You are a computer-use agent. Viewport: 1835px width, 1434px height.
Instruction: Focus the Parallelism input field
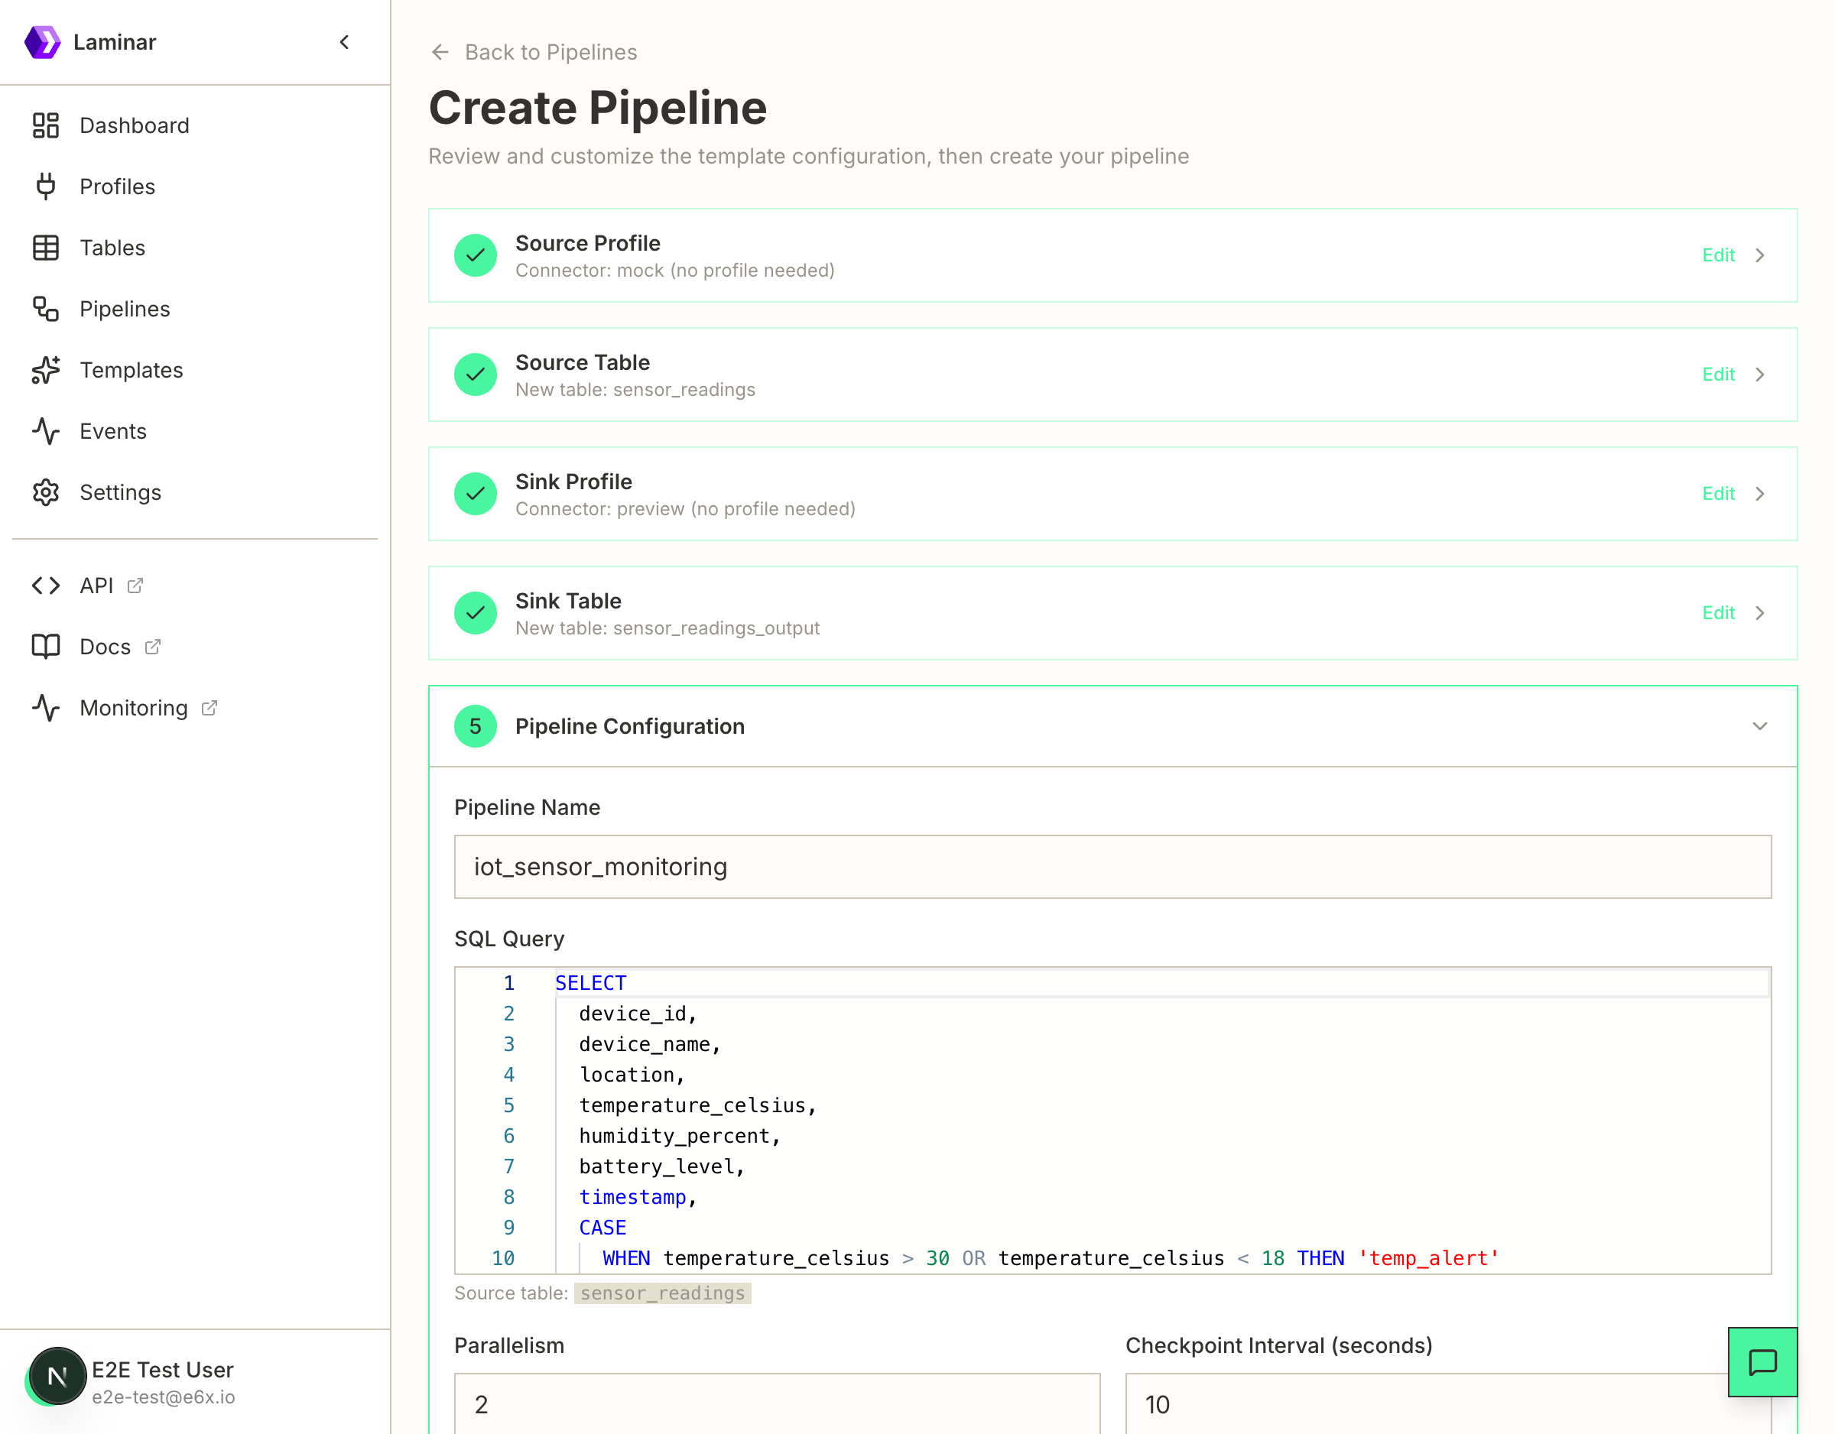point(776,1403)
